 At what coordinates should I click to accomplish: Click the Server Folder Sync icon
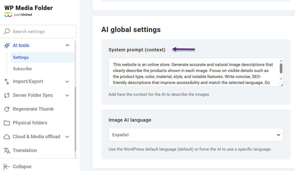7,95
